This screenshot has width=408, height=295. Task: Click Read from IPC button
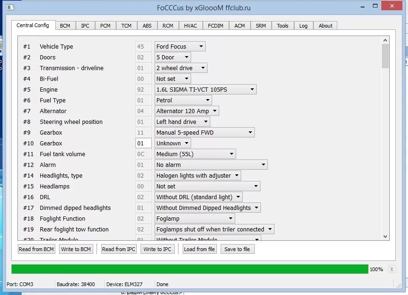coord(119,249)
